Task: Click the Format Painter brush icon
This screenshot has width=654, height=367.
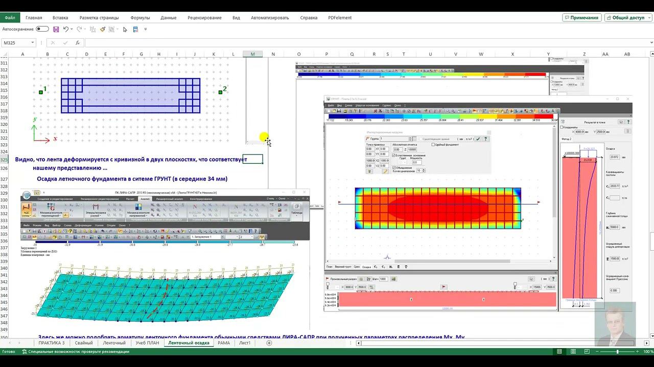Action: tap(102, 30)
